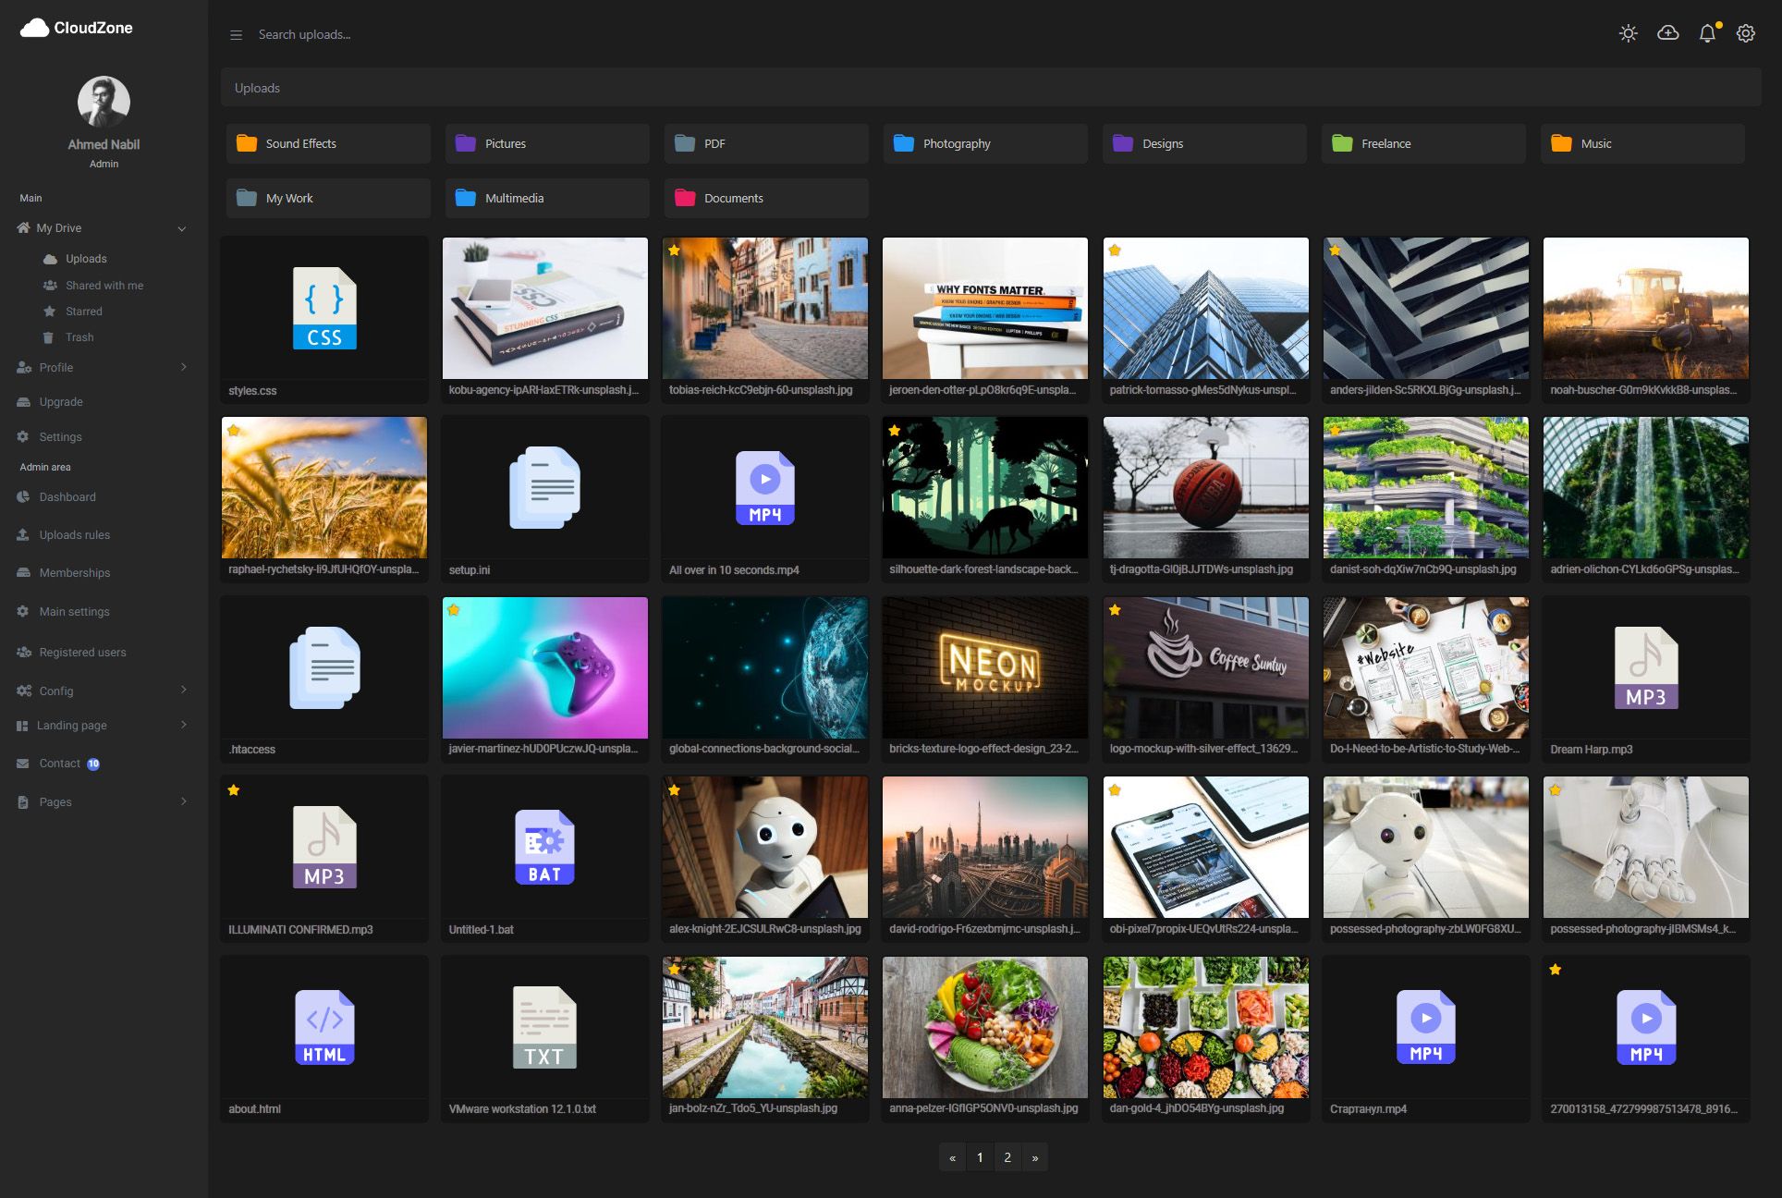
Task: Open Dashboard in admin area
Action: tap(67, 497)
